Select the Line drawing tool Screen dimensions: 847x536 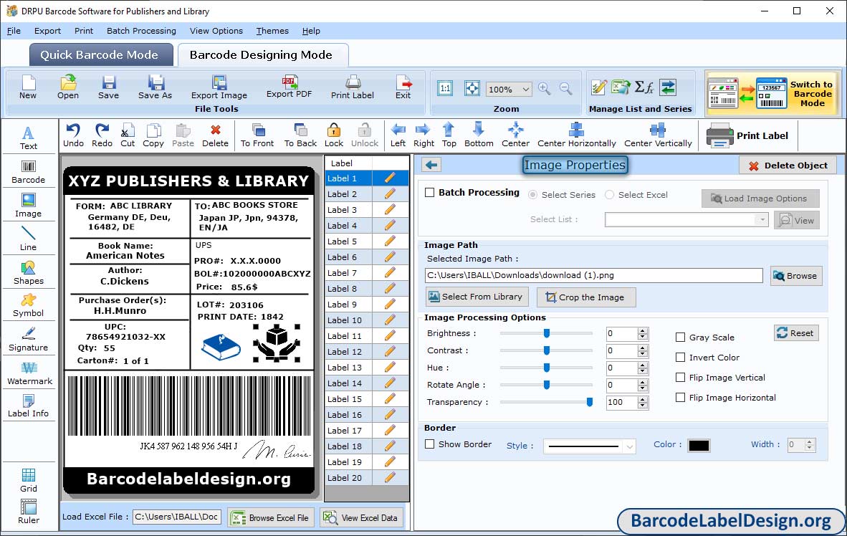coord(28,239)
